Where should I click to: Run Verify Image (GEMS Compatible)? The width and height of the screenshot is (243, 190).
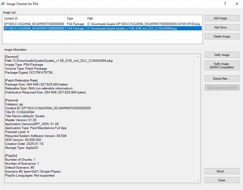pos(222,65)
